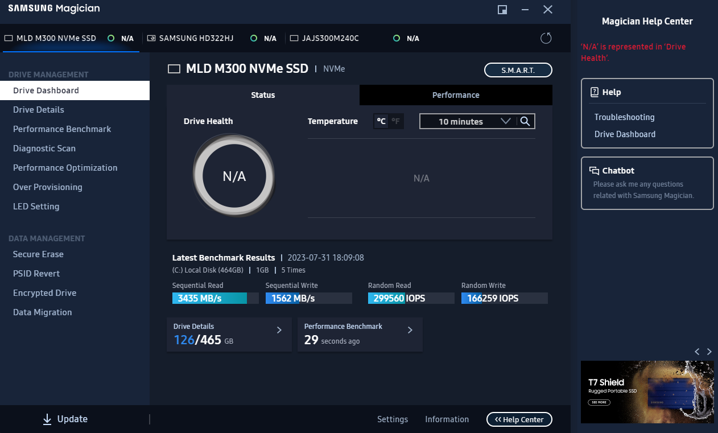Image resolution: width=718 pixels, height=433 pixels.
Task: Open Drive Details in sidebar
Action: coord(75,110)
